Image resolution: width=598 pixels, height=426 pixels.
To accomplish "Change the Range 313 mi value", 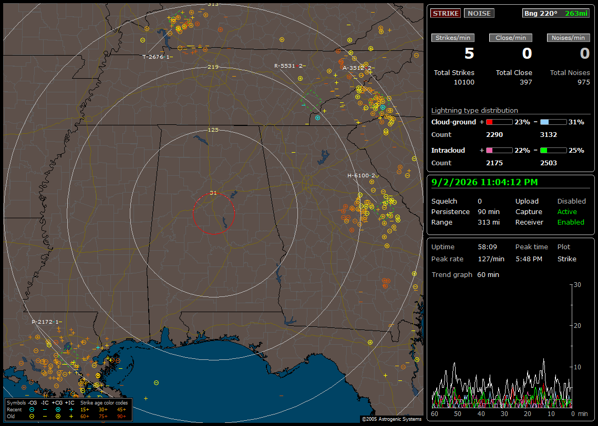I will coord(489,222).
